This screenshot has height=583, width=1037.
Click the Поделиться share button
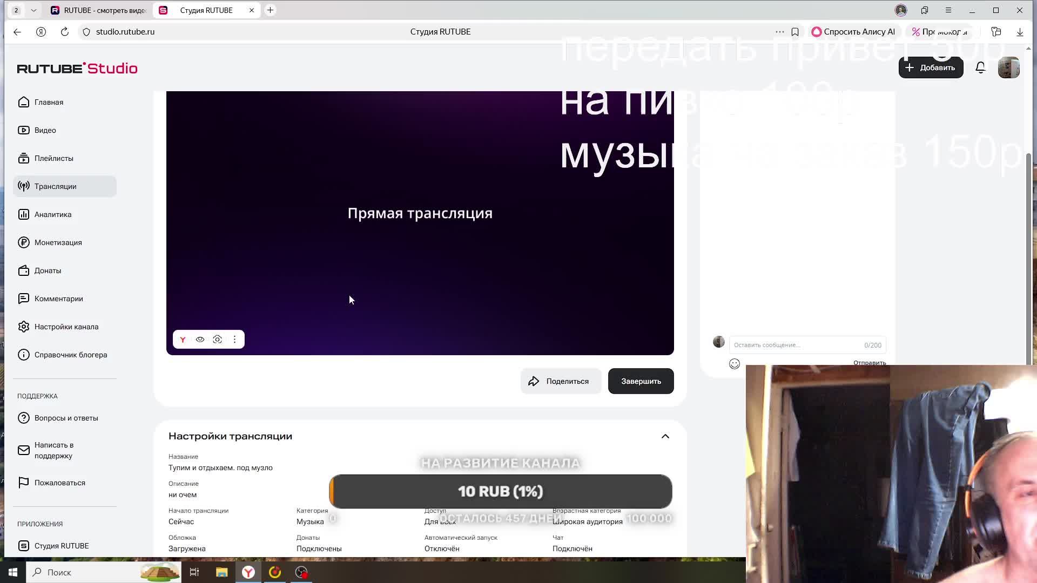click(x=560, y=381)
